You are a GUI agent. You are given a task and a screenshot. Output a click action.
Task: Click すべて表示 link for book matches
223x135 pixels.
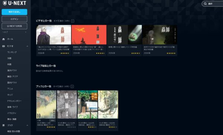61,86
